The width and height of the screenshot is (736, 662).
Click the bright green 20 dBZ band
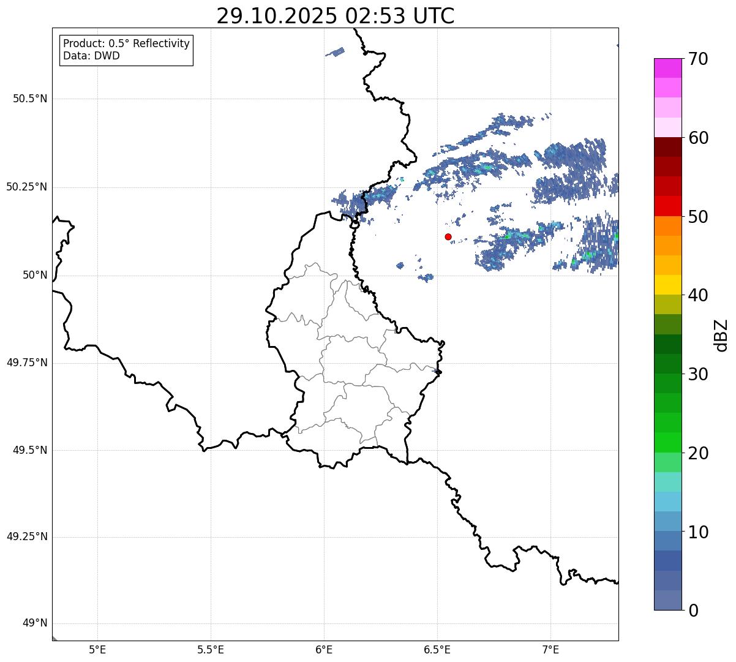[x=667, y=443]
